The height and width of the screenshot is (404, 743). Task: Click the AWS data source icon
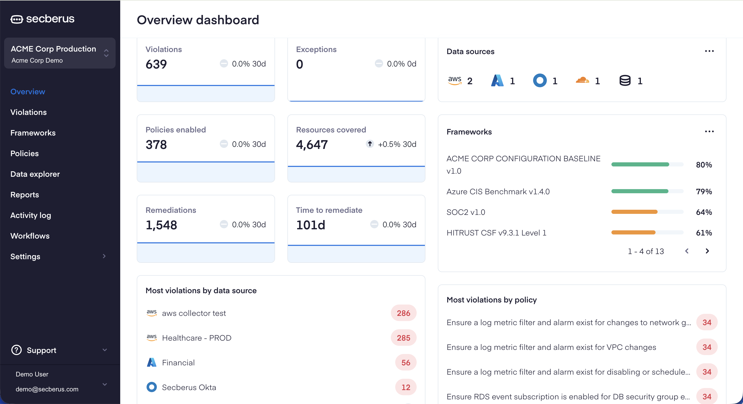click(x=455, y=81)
